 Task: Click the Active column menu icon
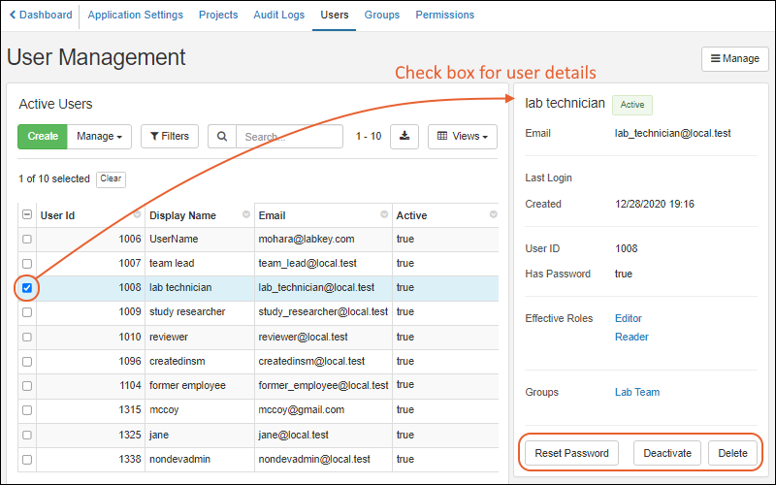coord(493,215)
